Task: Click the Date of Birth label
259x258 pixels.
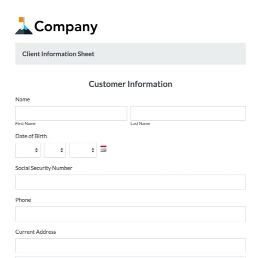Action: point(31,136)
